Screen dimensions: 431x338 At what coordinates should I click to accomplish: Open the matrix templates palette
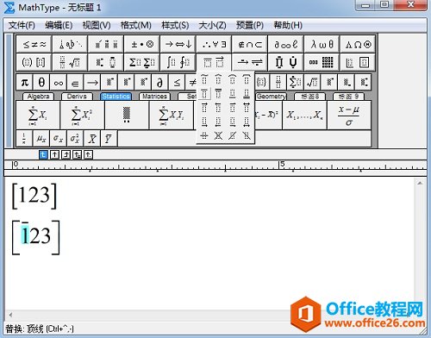(x=322, y=62)
